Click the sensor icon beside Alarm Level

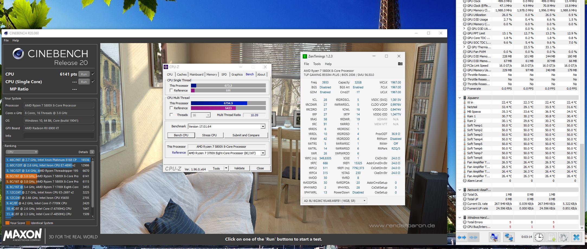(465, 181)
